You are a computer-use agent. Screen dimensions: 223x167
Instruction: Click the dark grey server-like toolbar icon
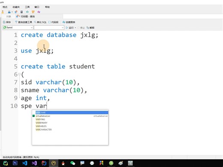pyautogui.click(x=21, y=12)
